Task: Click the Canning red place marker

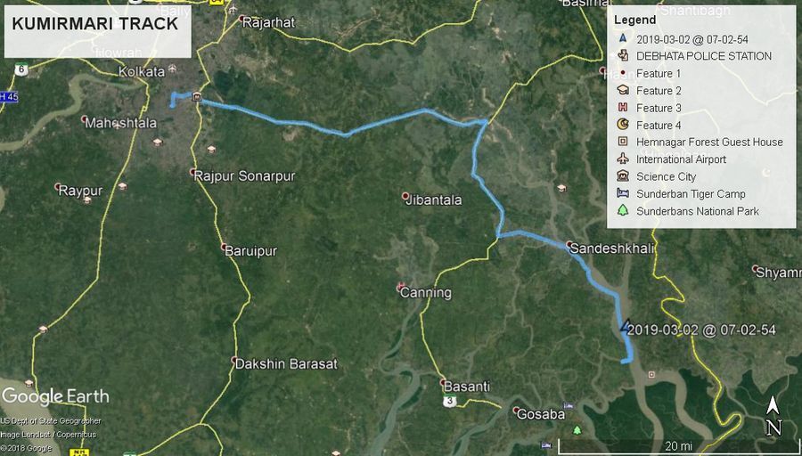Action: click(400, 288)
